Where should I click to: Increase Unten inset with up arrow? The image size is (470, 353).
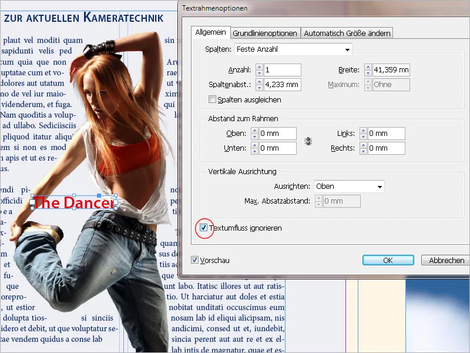(255, 145)
